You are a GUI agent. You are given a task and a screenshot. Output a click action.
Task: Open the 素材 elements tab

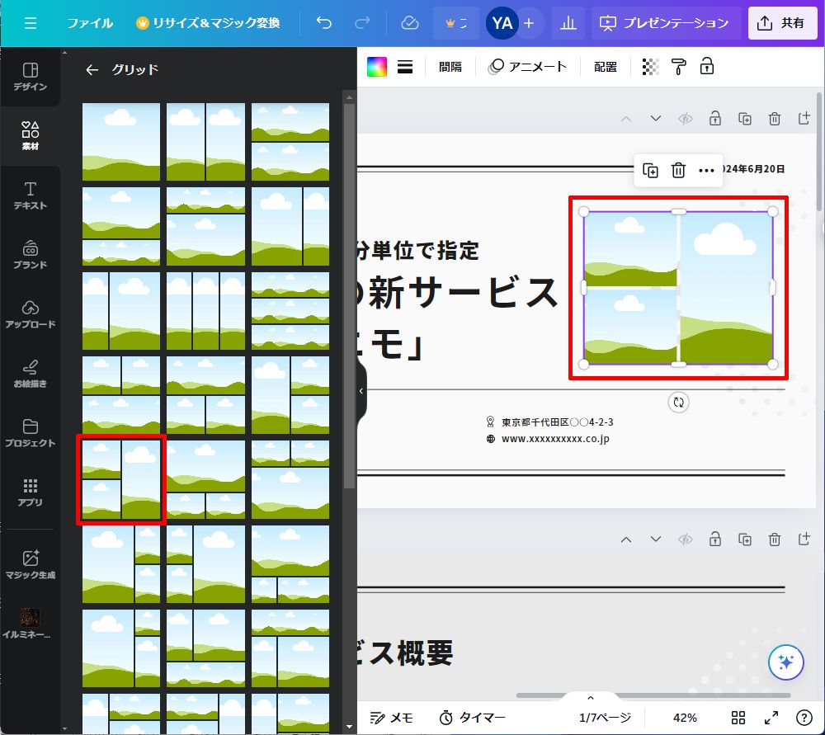(x=30, y=136)
